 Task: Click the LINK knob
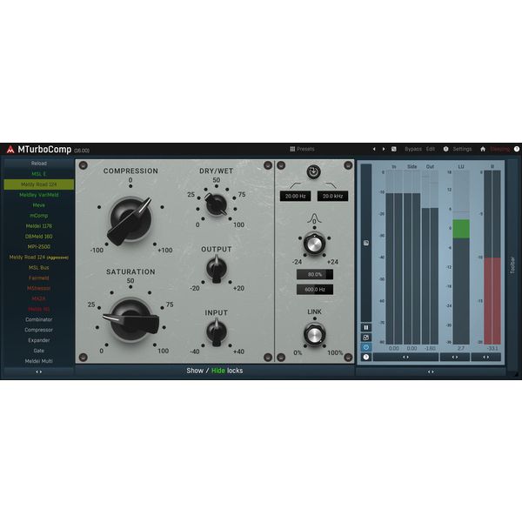[314, 334]
